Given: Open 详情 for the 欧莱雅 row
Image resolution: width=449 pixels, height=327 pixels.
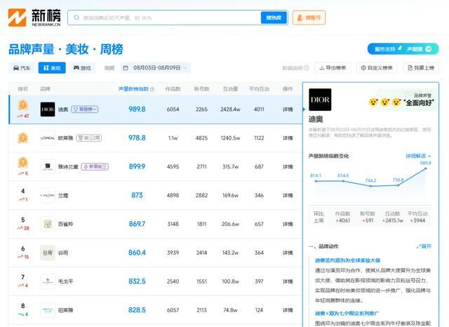Looking at the screenshot, I should (x=288, y=138).
